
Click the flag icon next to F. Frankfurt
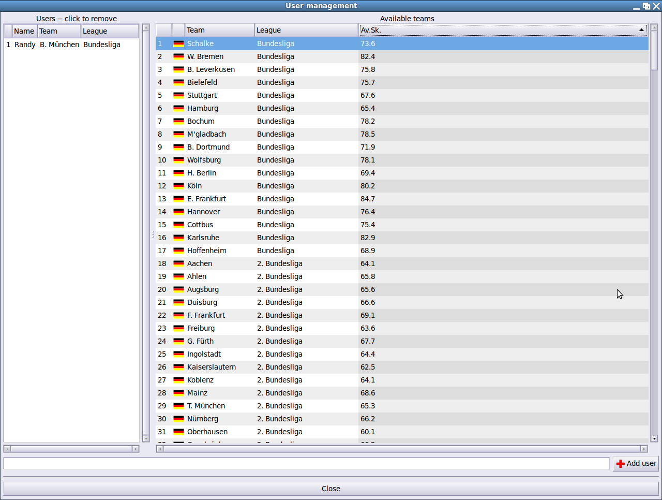pos(178,316)
